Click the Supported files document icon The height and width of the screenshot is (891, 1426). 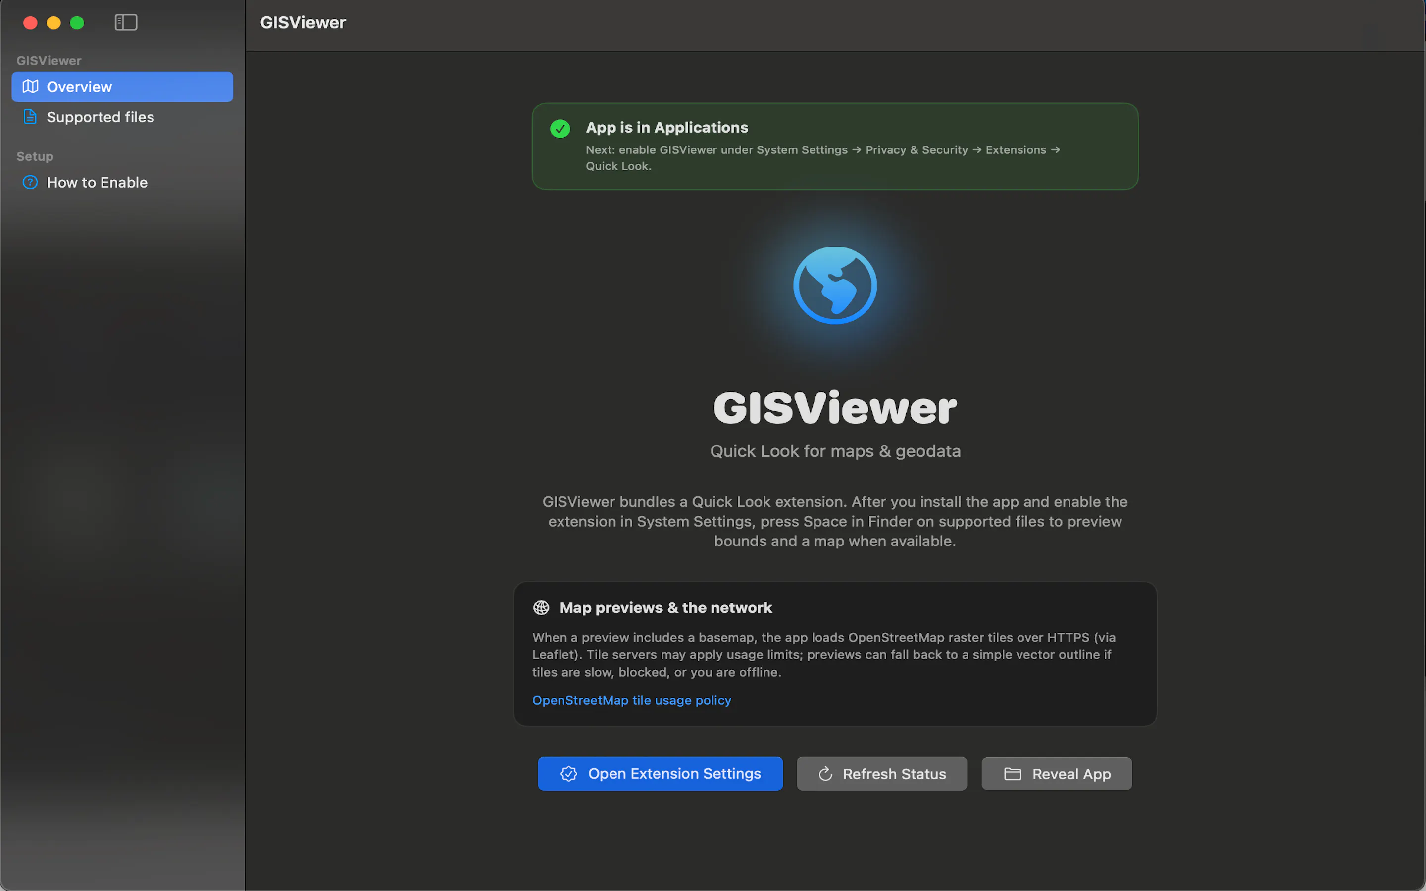tap(30, 117)
